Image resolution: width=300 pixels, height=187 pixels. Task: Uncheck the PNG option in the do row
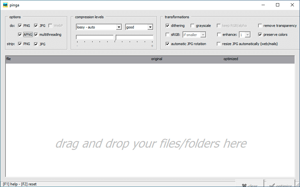pos(20,26)
